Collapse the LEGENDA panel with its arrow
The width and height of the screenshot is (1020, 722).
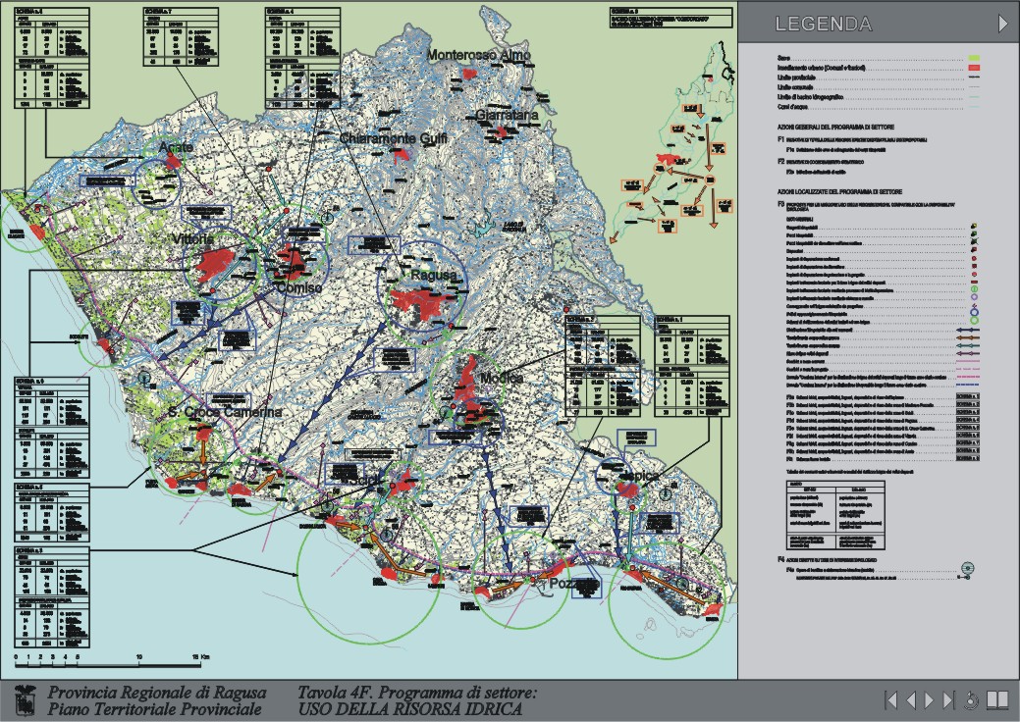[x=1003, y=24]
